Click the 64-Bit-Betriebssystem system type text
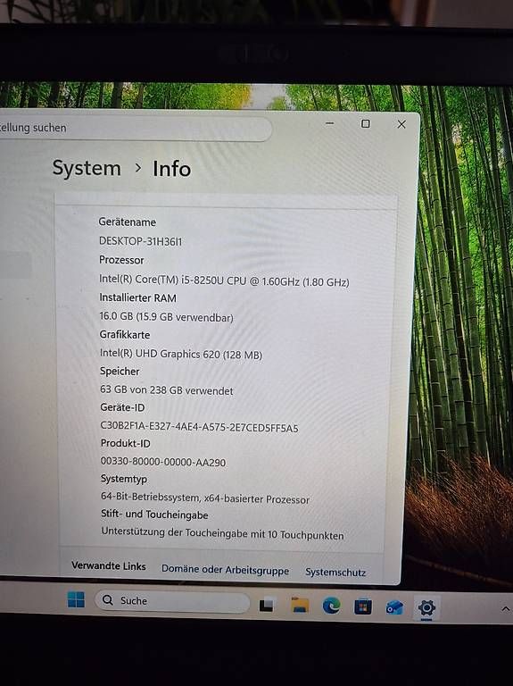The height and width of the screenshot is (686, 513). click(205, 498)
